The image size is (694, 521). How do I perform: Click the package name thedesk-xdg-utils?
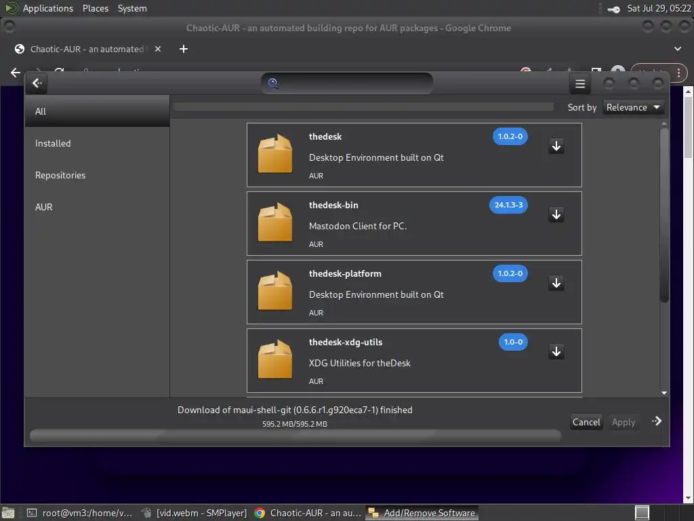(345, 342)
